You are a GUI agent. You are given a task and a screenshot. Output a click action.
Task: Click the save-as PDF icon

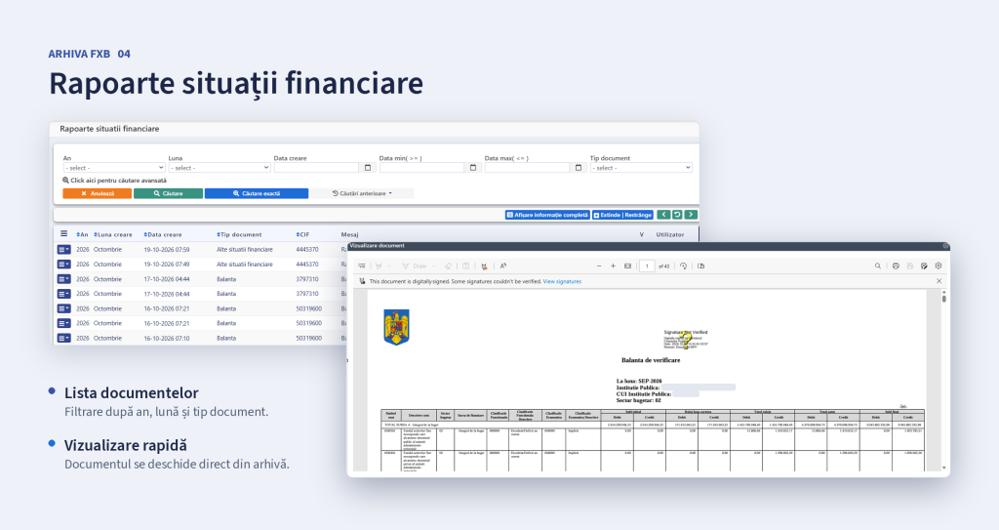(924, 265)
